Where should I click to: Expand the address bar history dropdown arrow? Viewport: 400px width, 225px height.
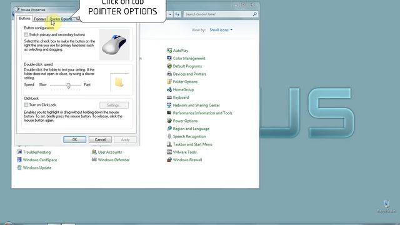click(170, 14)
